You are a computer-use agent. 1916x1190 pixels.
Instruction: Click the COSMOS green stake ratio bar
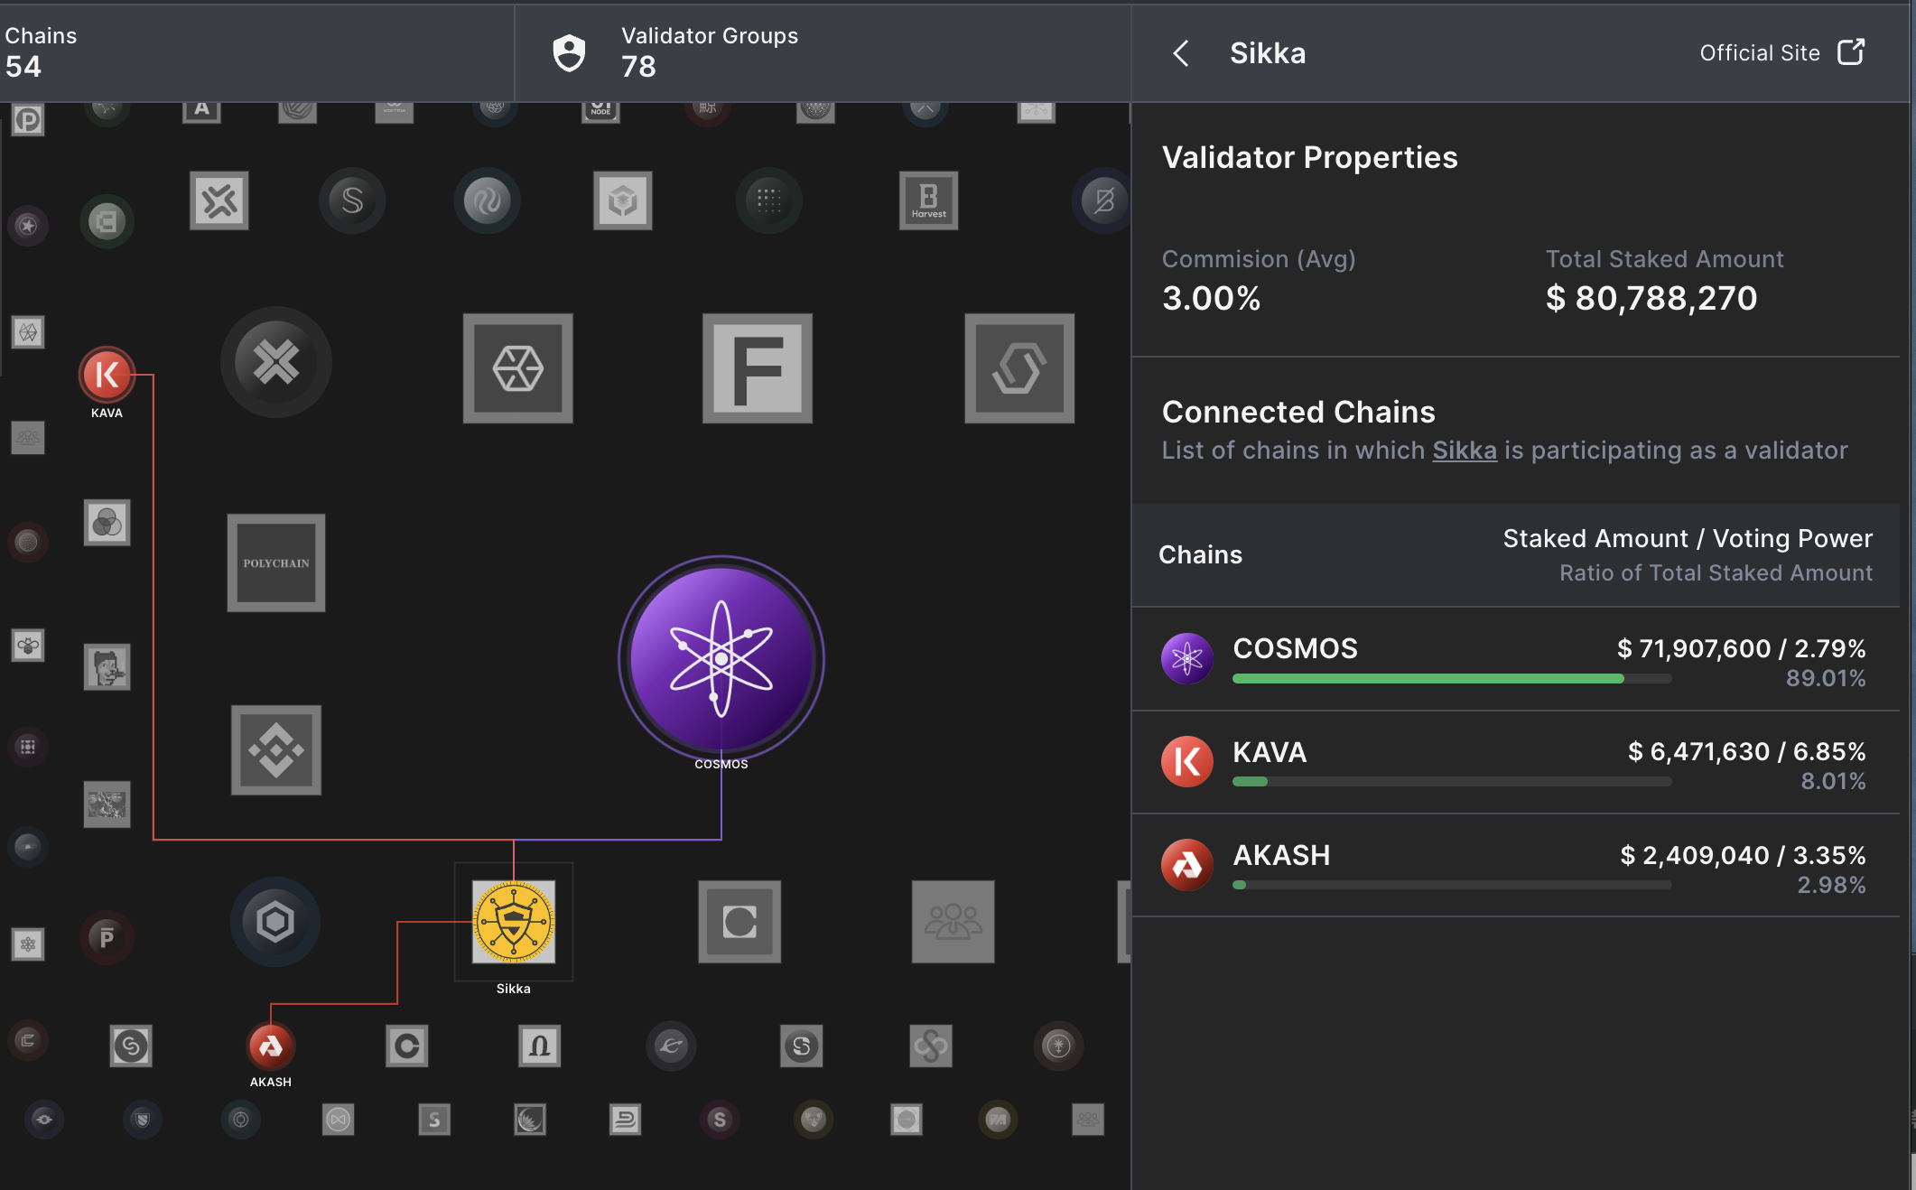point(1427,679)
